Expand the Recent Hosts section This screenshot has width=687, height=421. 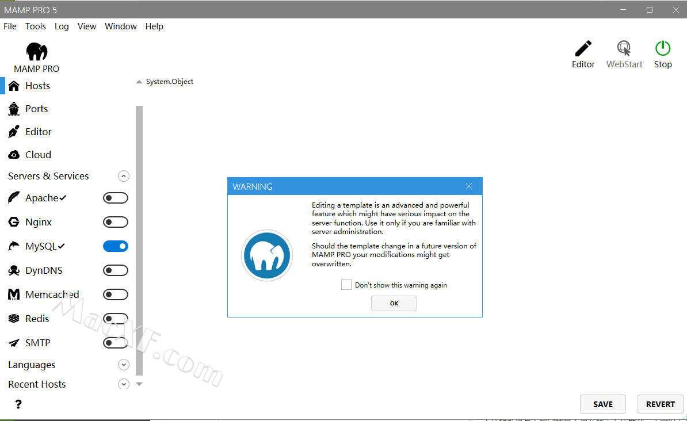pyautogui.click(x=124, y=384)
